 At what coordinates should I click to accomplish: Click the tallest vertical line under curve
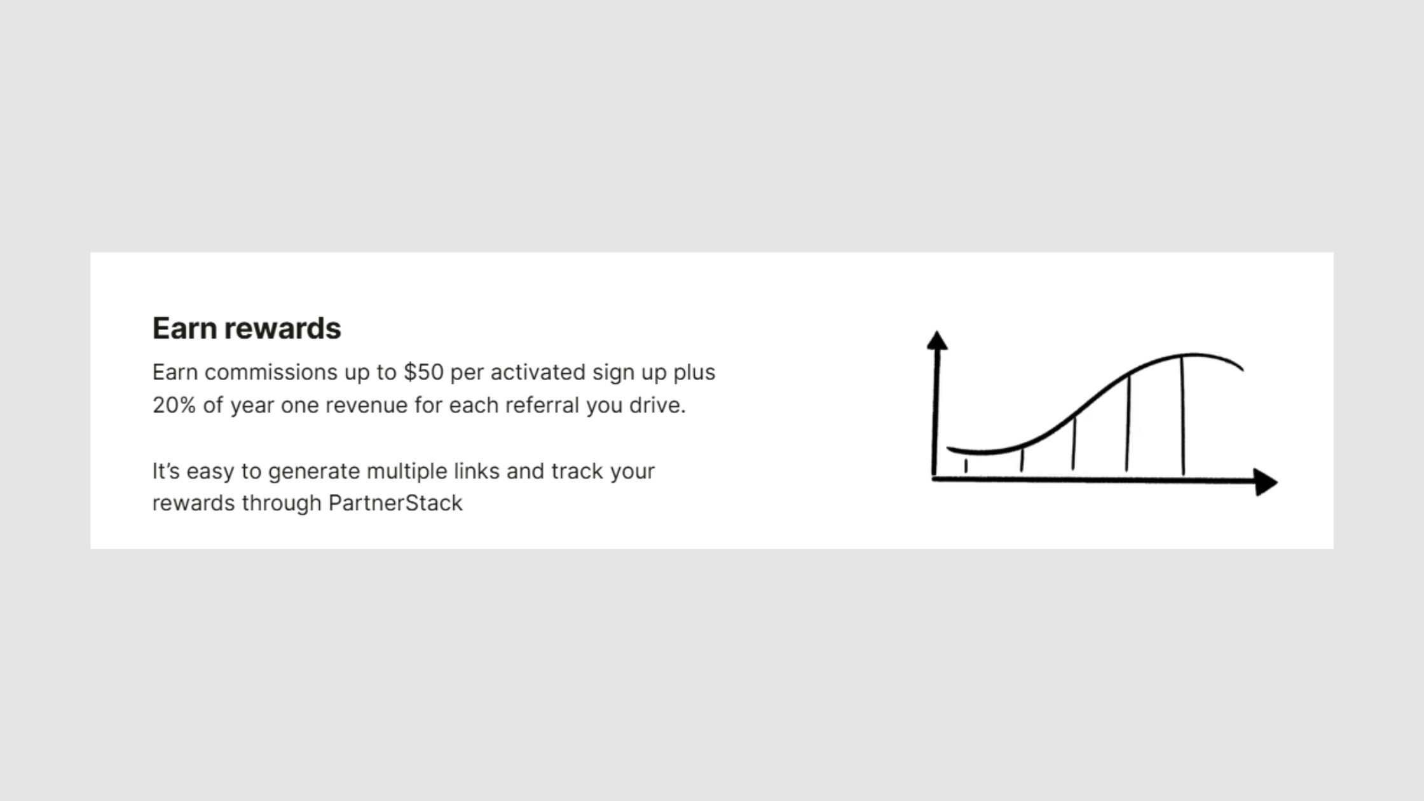[1182, 415]
